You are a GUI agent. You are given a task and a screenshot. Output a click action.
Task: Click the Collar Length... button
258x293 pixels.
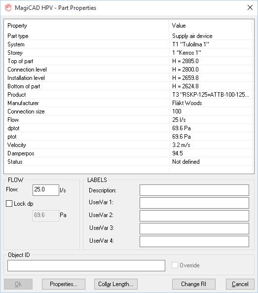coord(116,284)
